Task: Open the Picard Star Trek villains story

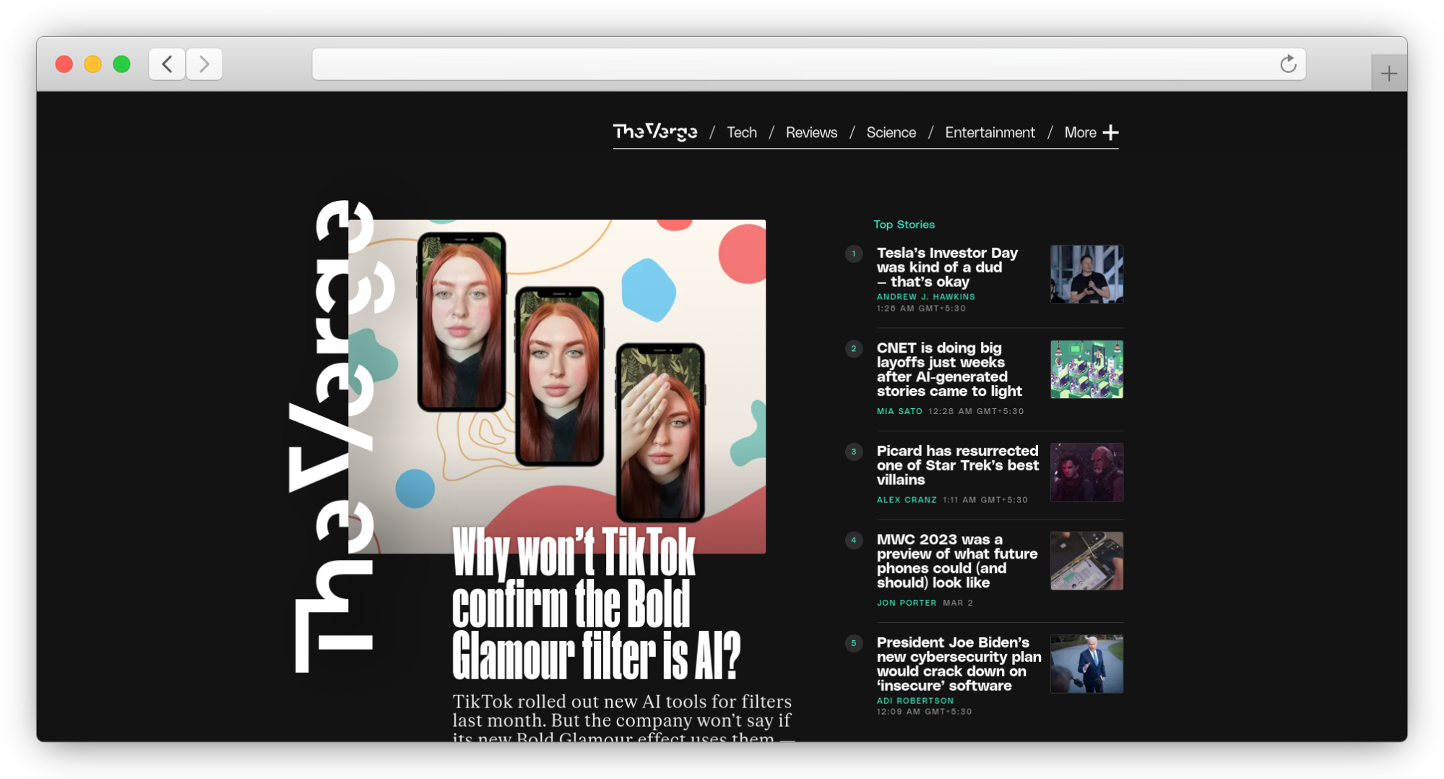Action: click(x=958, y=465)
